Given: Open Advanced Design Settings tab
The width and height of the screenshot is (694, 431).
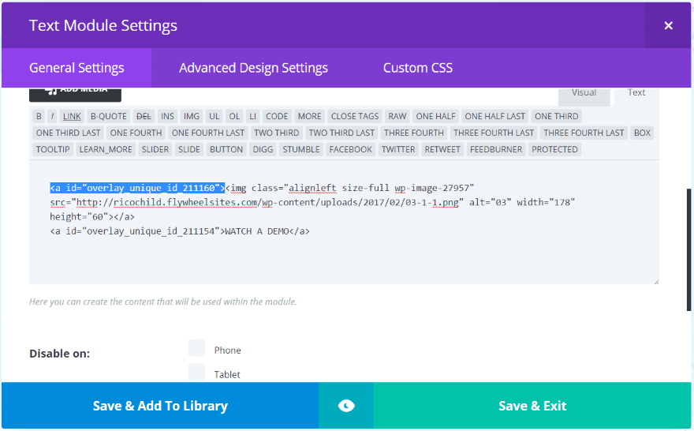Looking at the screenshot, I should click(x=253, y=68).
